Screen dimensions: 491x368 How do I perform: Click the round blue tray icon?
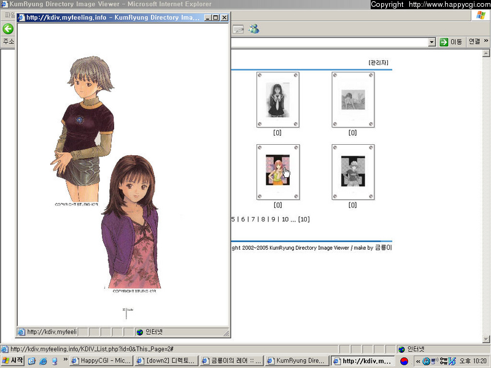(426, 361)
